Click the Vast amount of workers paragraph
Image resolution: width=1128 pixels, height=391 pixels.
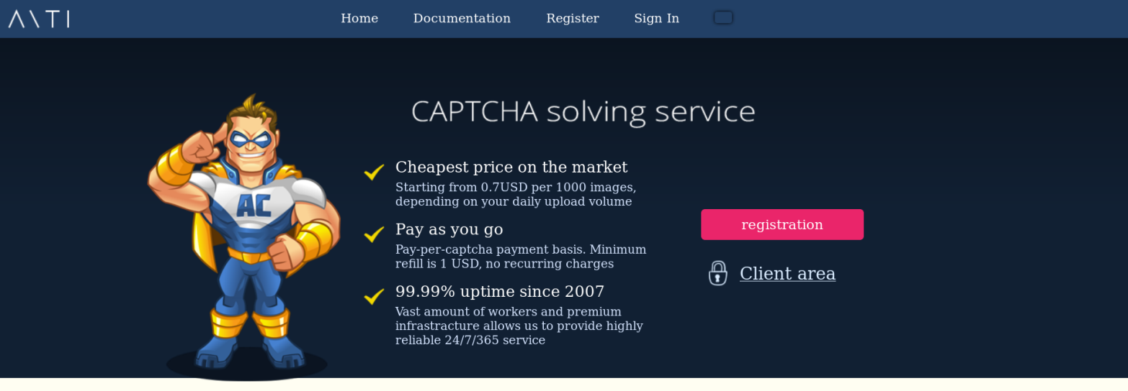pos(519,326)
